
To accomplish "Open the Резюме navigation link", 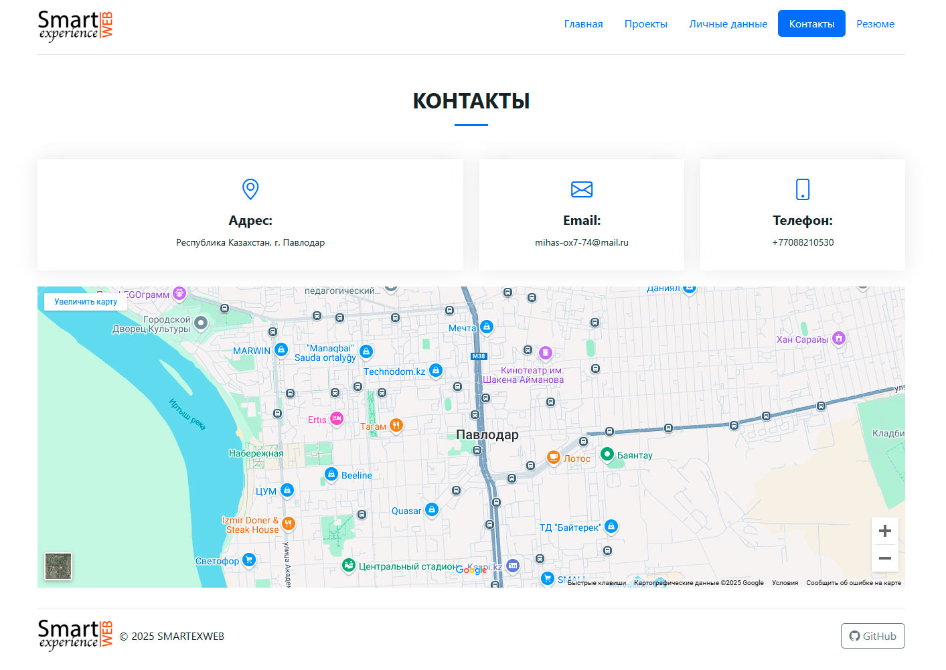I will [875, 24].
